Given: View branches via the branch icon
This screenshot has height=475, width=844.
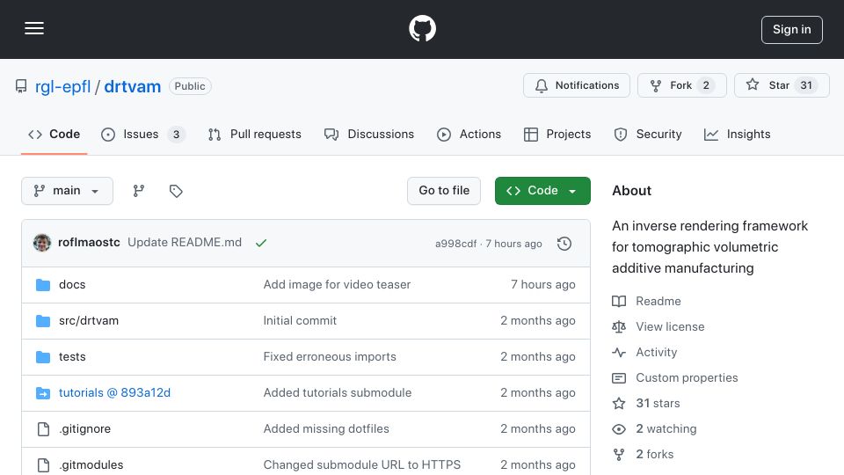Looking at the screenshot, I should pos(139,191).
